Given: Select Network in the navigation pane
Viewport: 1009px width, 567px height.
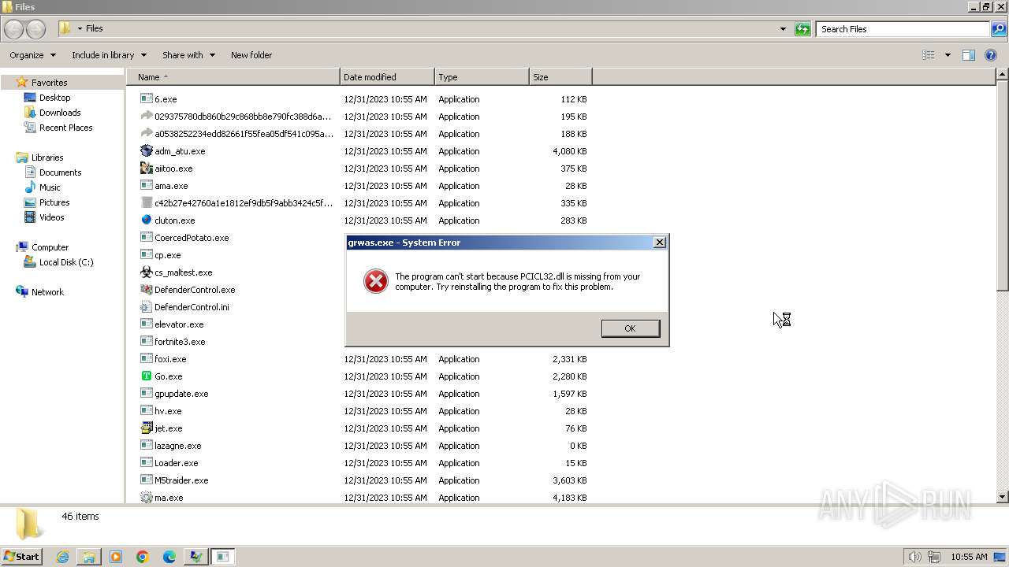Looking at the screenshot, I should point(47,292).
